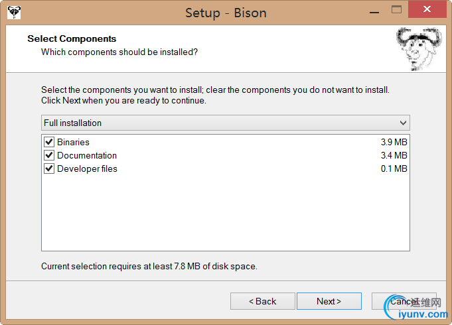
Task: Click the GNU head logo image
Action: (419, 49)
